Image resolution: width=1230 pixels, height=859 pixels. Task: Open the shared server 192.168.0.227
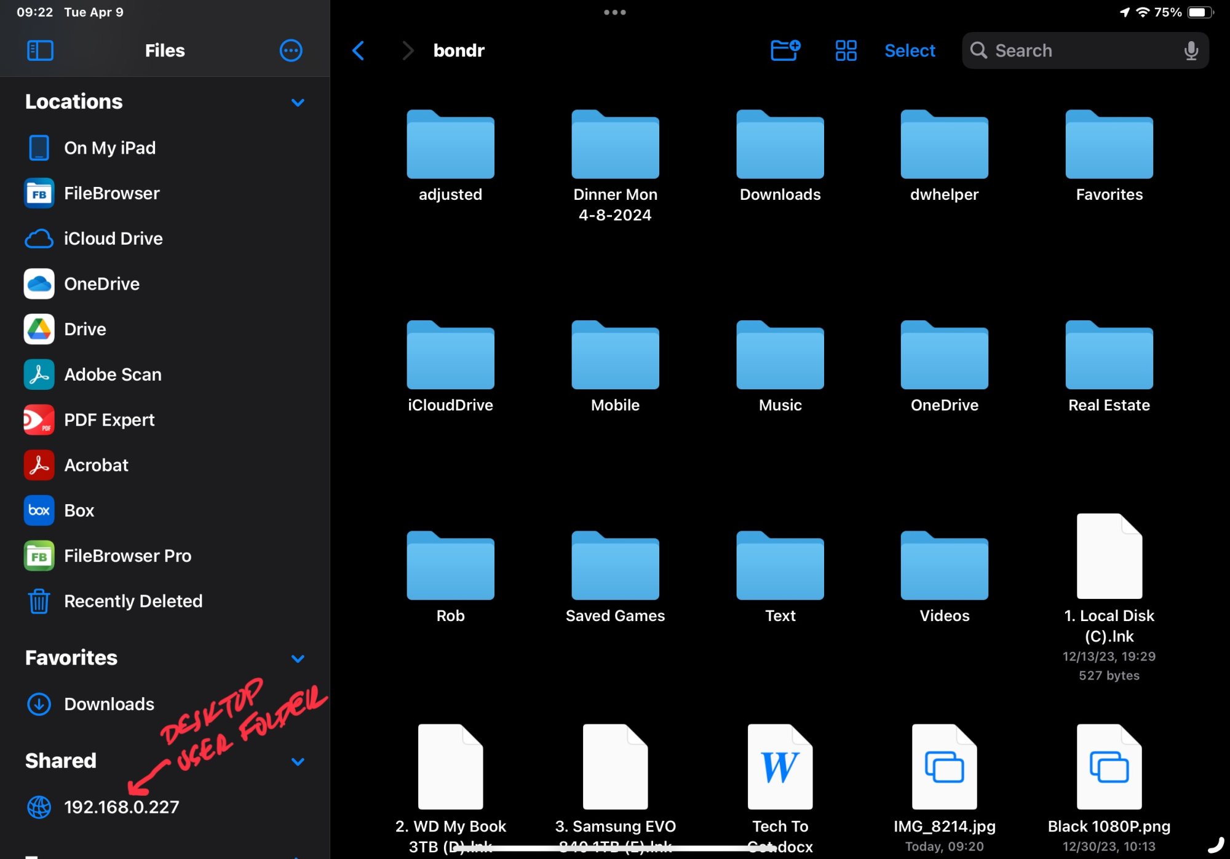(121, 807)
